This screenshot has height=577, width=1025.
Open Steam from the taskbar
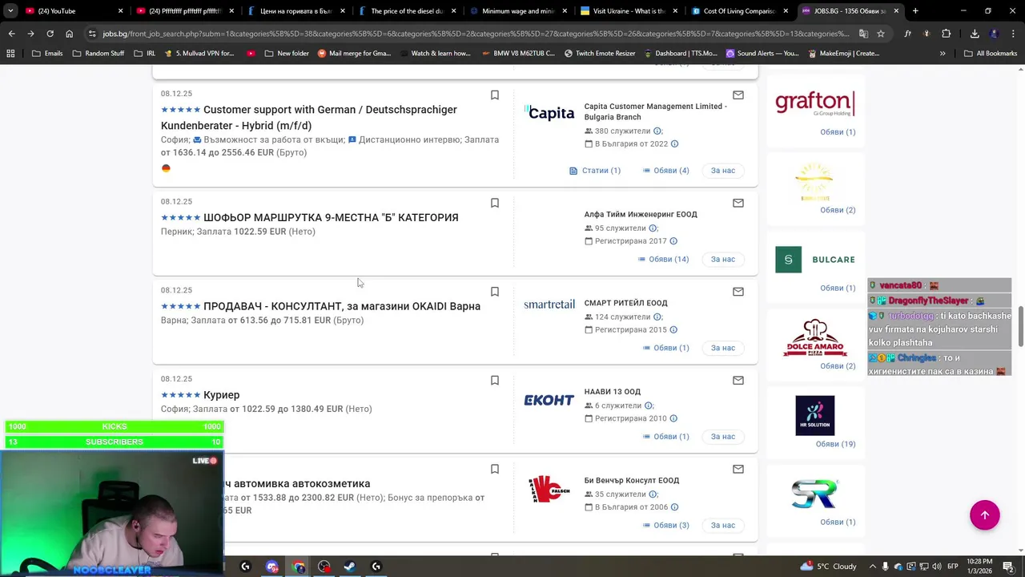[x=350, y=567]
